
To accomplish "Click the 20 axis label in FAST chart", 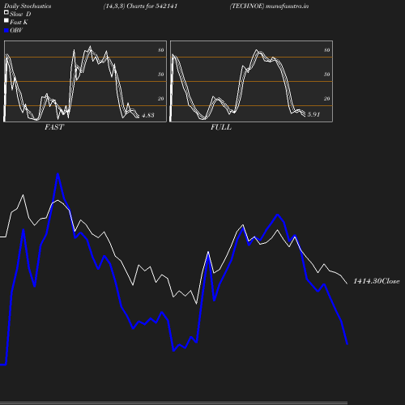I will 161,99.
